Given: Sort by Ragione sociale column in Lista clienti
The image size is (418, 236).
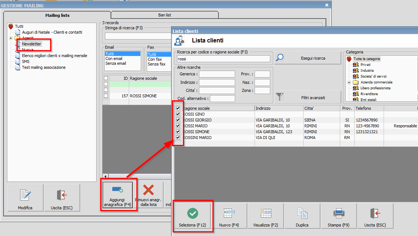Looking at the screenshot, I should coord(218,108).
